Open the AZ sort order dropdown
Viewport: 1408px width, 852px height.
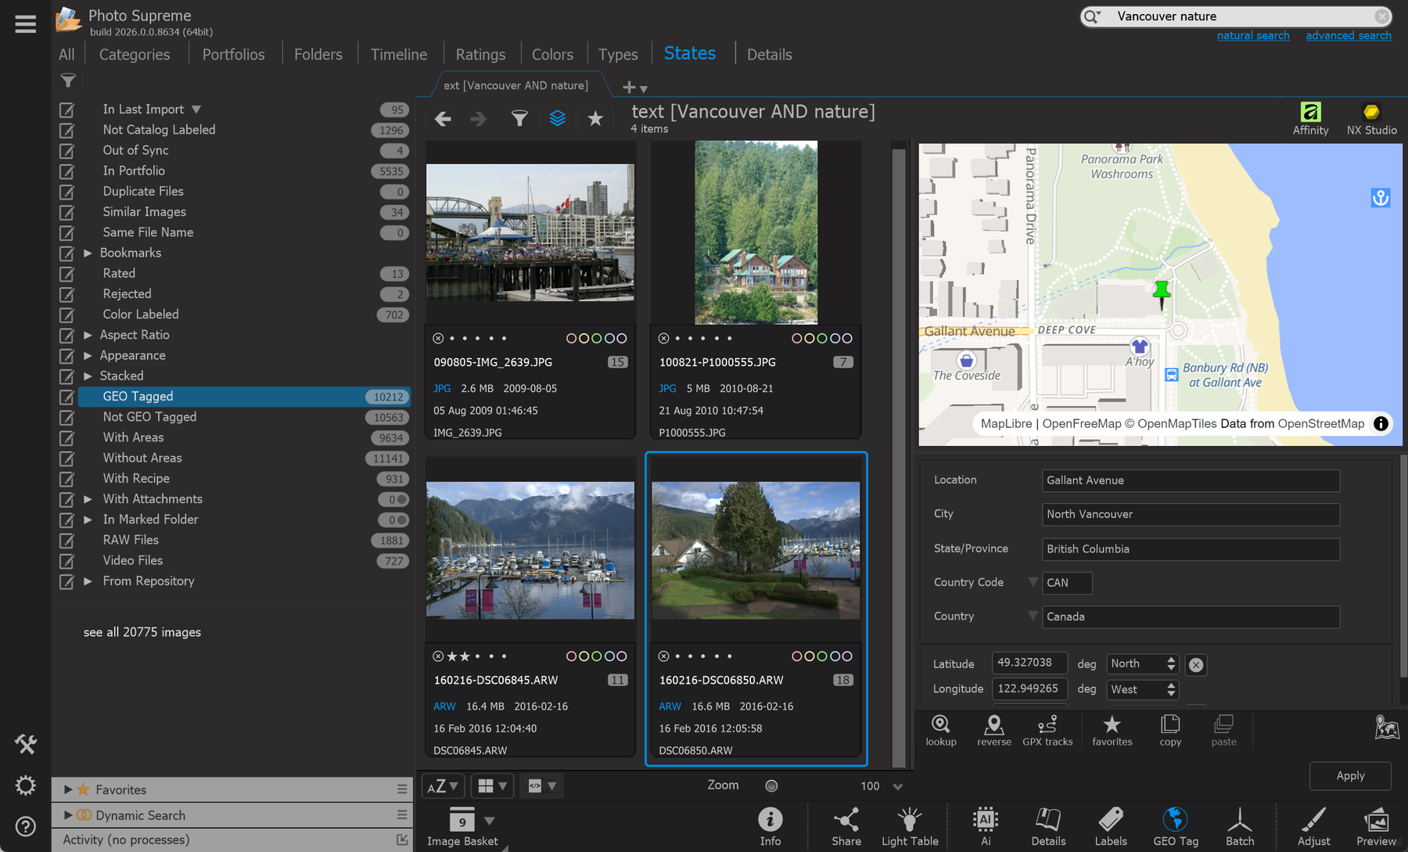pos(443,785)
